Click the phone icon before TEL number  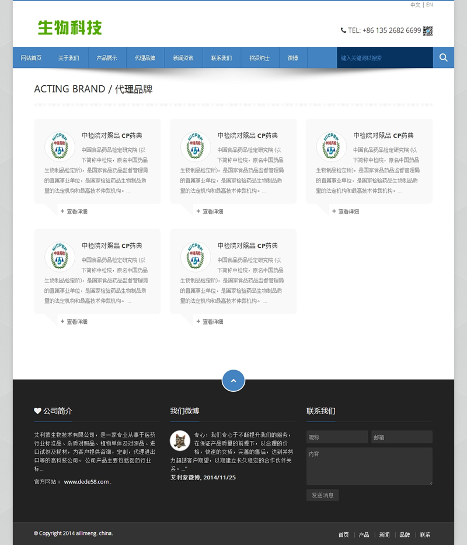(x=343, y=30)
